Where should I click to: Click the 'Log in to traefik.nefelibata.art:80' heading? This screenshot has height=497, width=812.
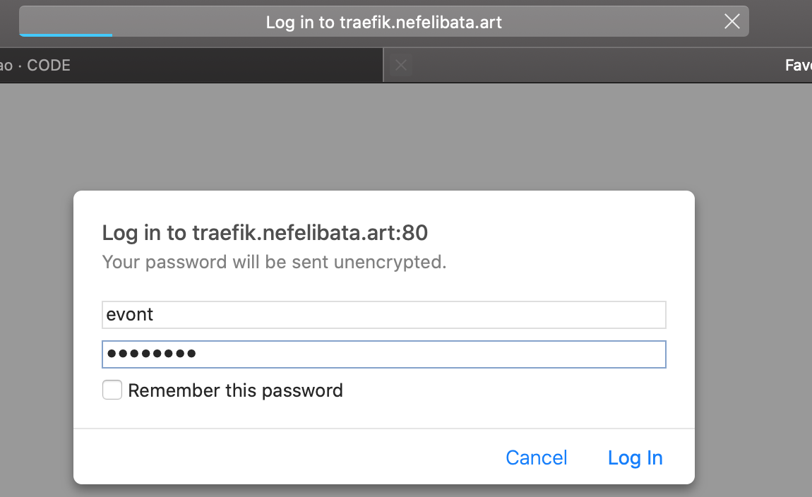[265, 233]
